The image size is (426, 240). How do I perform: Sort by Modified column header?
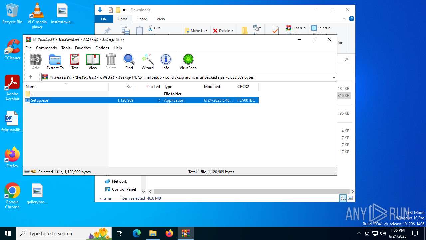pyautogui.click(x=219, y=87)
